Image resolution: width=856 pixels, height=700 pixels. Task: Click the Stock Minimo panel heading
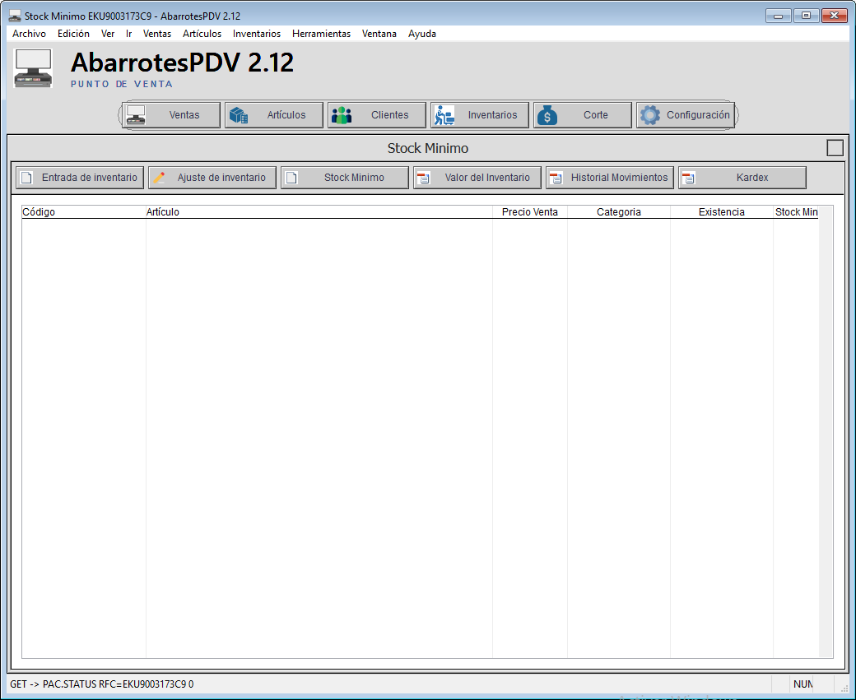pyautogui.click(x=428, y=148)
